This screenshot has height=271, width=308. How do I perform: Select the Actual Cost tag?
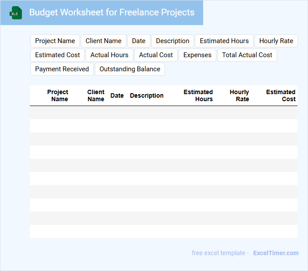[156, 55]
